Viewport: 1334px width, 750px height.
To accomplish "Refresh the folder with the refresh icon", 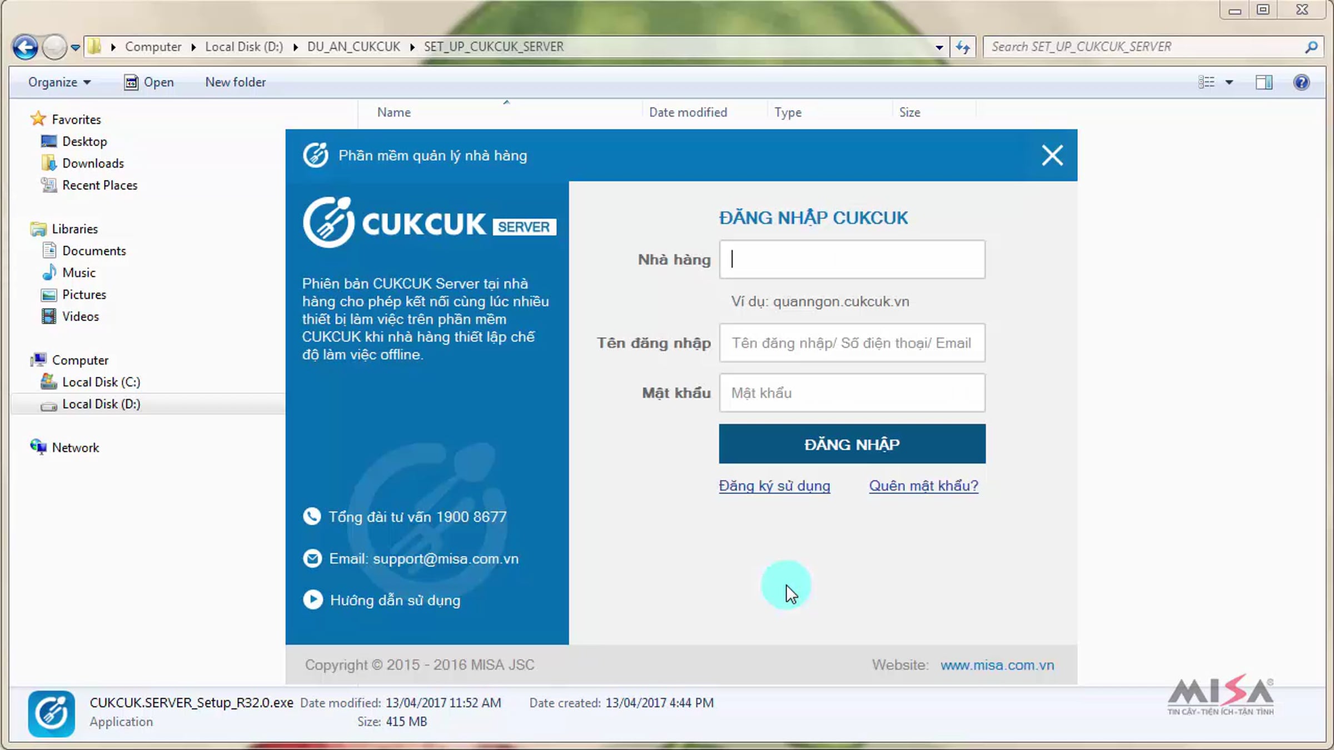I will tap(963, 47).
